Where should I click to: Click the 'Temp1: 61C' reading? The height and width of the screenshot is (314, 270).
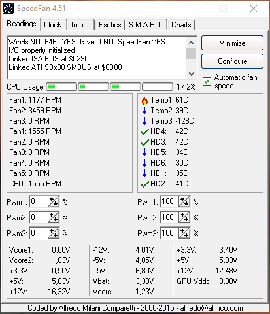click(169, 100)
